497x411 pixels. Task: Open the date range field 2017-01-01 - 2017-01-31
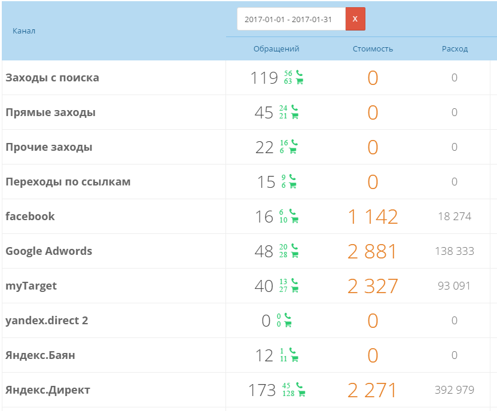pyautogui.click(x=291, y=19)
